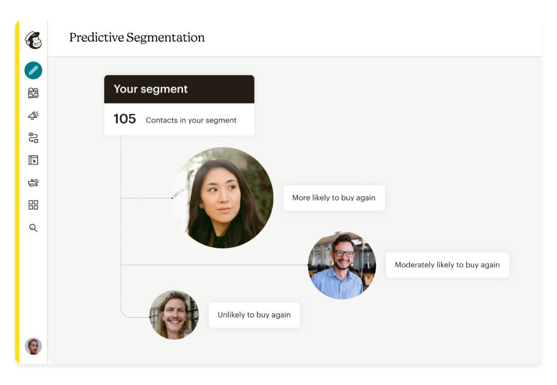The image size is (557, 385).
Task: Click the man with glasses photo
Action: pyautogui.click(x=342, y=265)
